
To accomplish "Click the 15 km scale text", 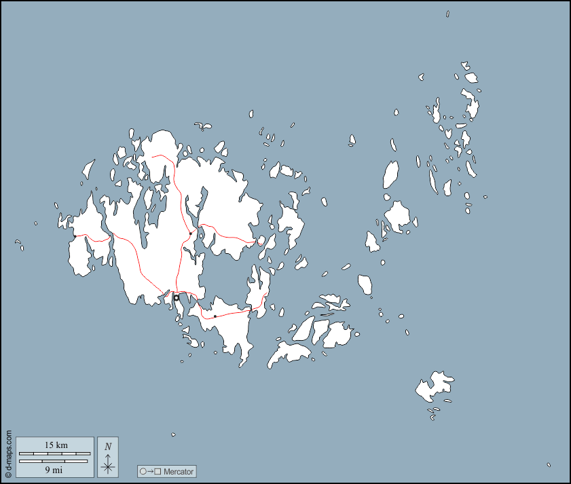I will pos(56,445).
